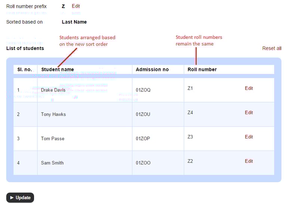Select the Tom Passe name cell
This screenshot has width=287, height=203.
tap(53, 138)
